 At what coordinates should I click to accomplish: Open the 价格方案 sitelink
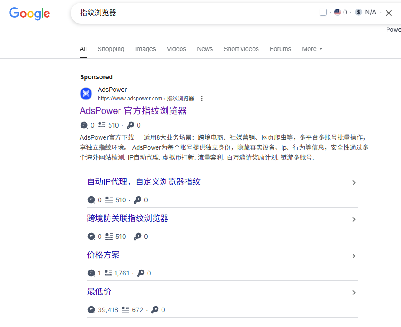(x=103, y=255)
